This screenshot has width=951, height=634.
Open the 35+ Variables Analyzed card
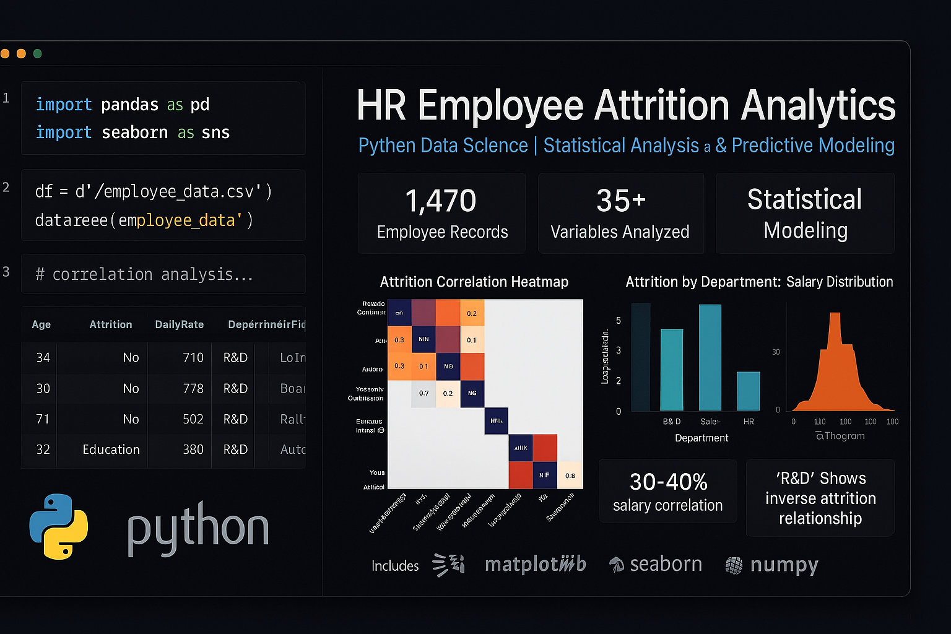tap(620, 214)
